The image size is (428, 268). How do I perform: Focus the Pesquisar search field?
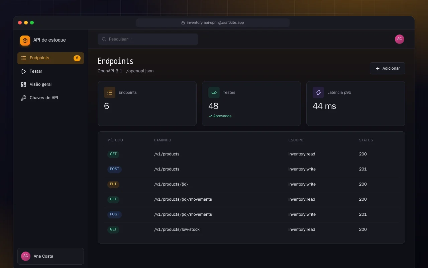[x=148, y=39]
